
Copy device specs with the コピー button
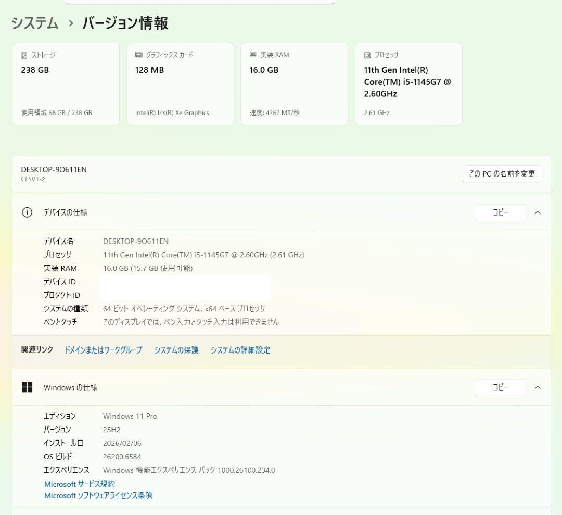(501, 212)
